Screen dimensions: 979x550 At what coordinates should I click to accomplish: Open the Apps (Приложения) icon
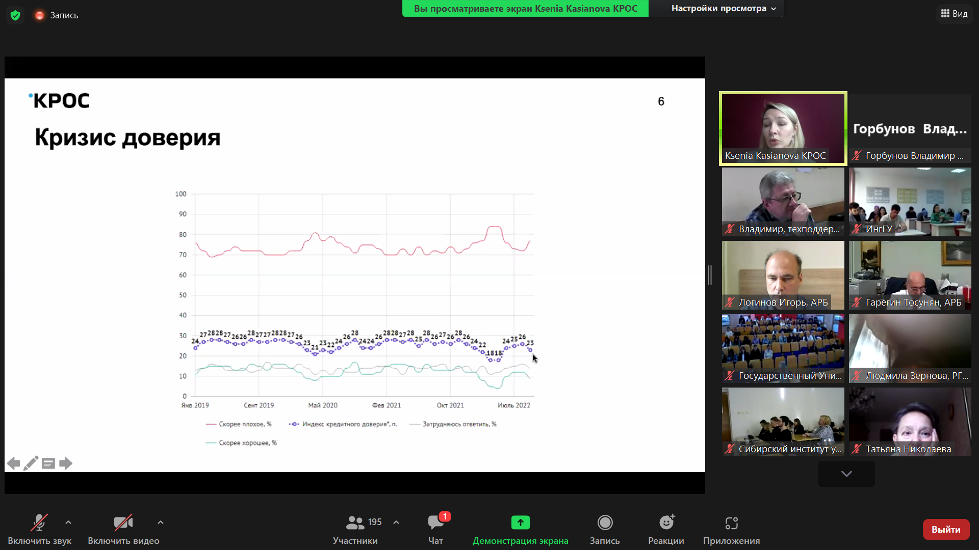pos(731,522)
